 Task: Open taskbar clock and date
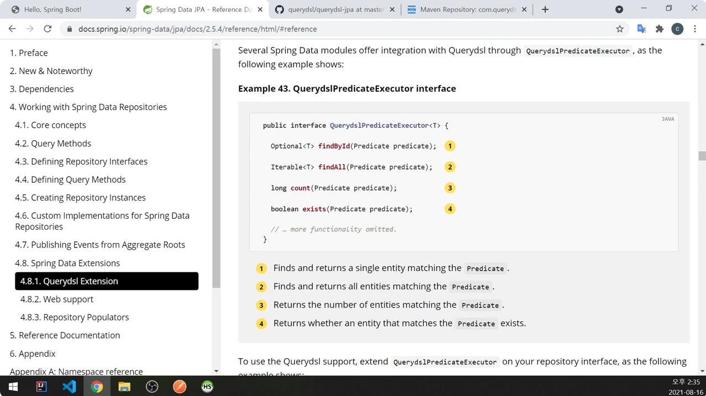(x=686, y=387)
